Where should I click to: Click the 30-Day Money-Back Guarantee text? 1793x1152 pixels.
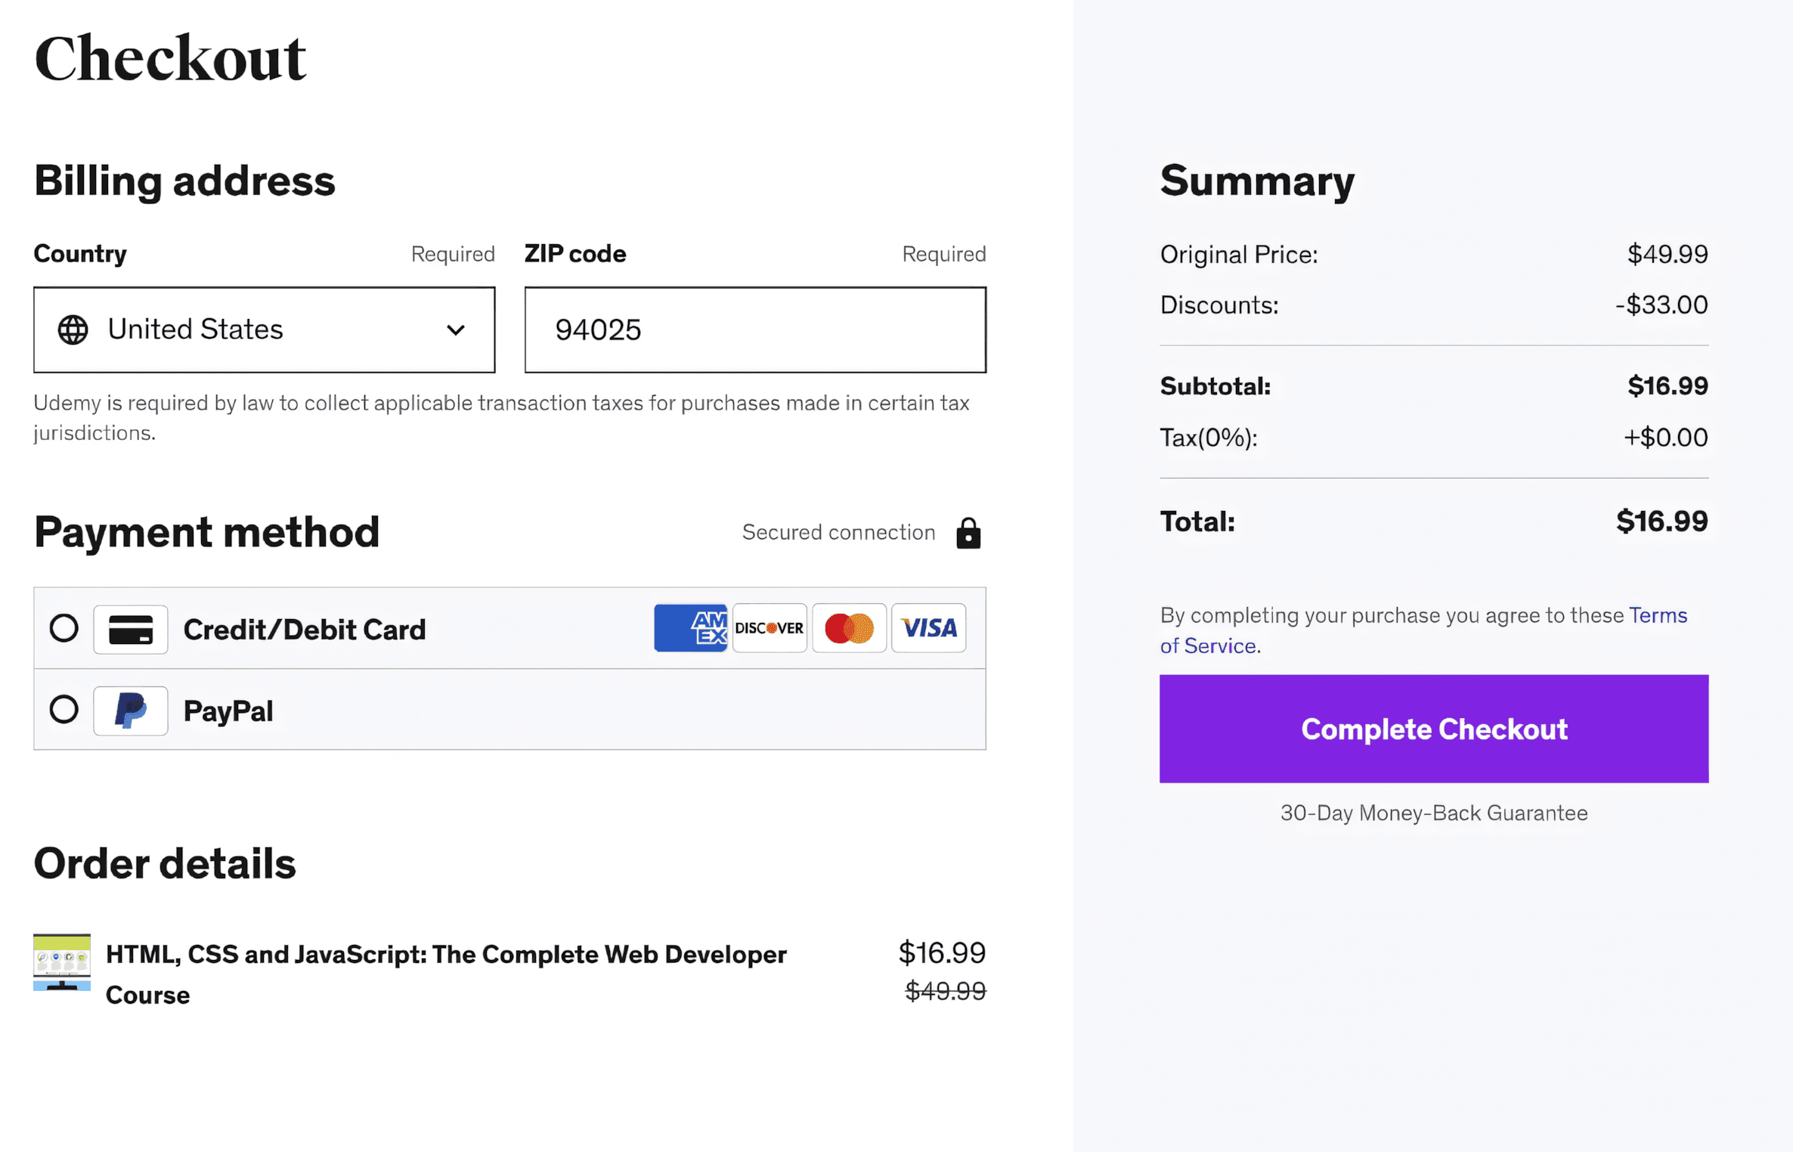point(1433,813)
